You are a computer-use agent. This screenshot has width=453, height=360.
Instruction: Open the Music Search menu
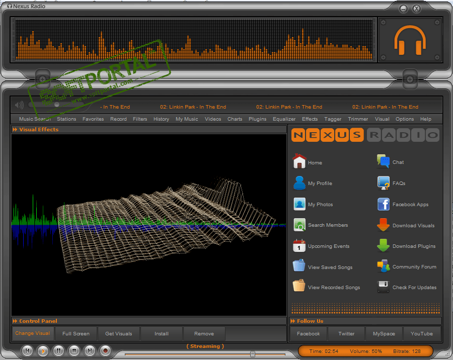(x=35, y=119)
